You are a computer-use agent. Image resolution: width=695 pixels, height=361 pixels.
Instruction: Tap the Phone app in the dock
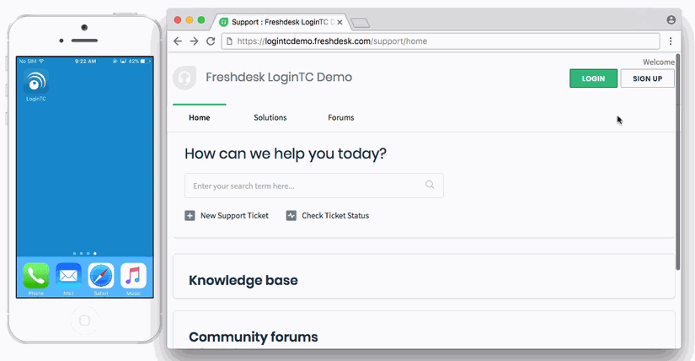[x=36, y=276]
